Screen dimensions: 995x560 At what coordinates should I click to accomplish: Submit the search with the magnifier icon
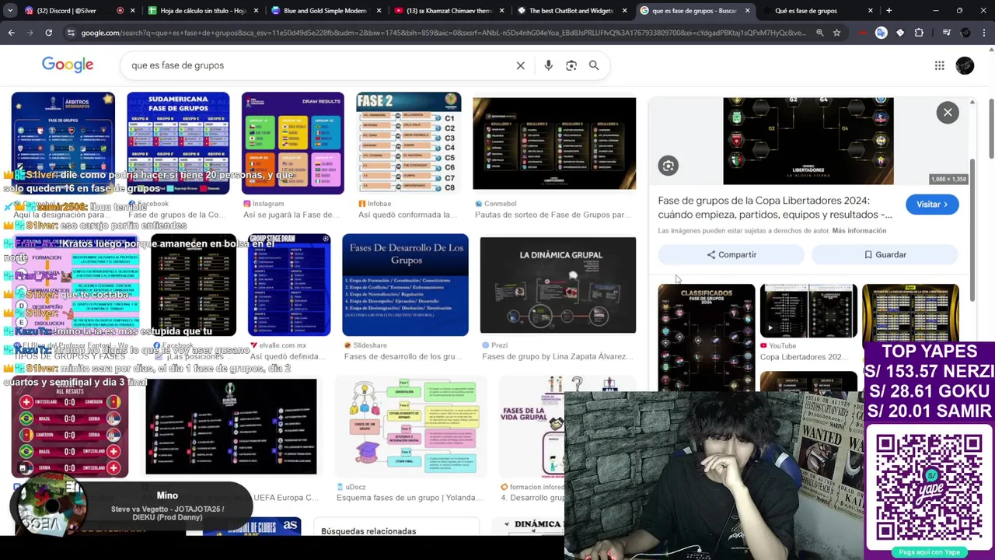[x=594, y=65]
